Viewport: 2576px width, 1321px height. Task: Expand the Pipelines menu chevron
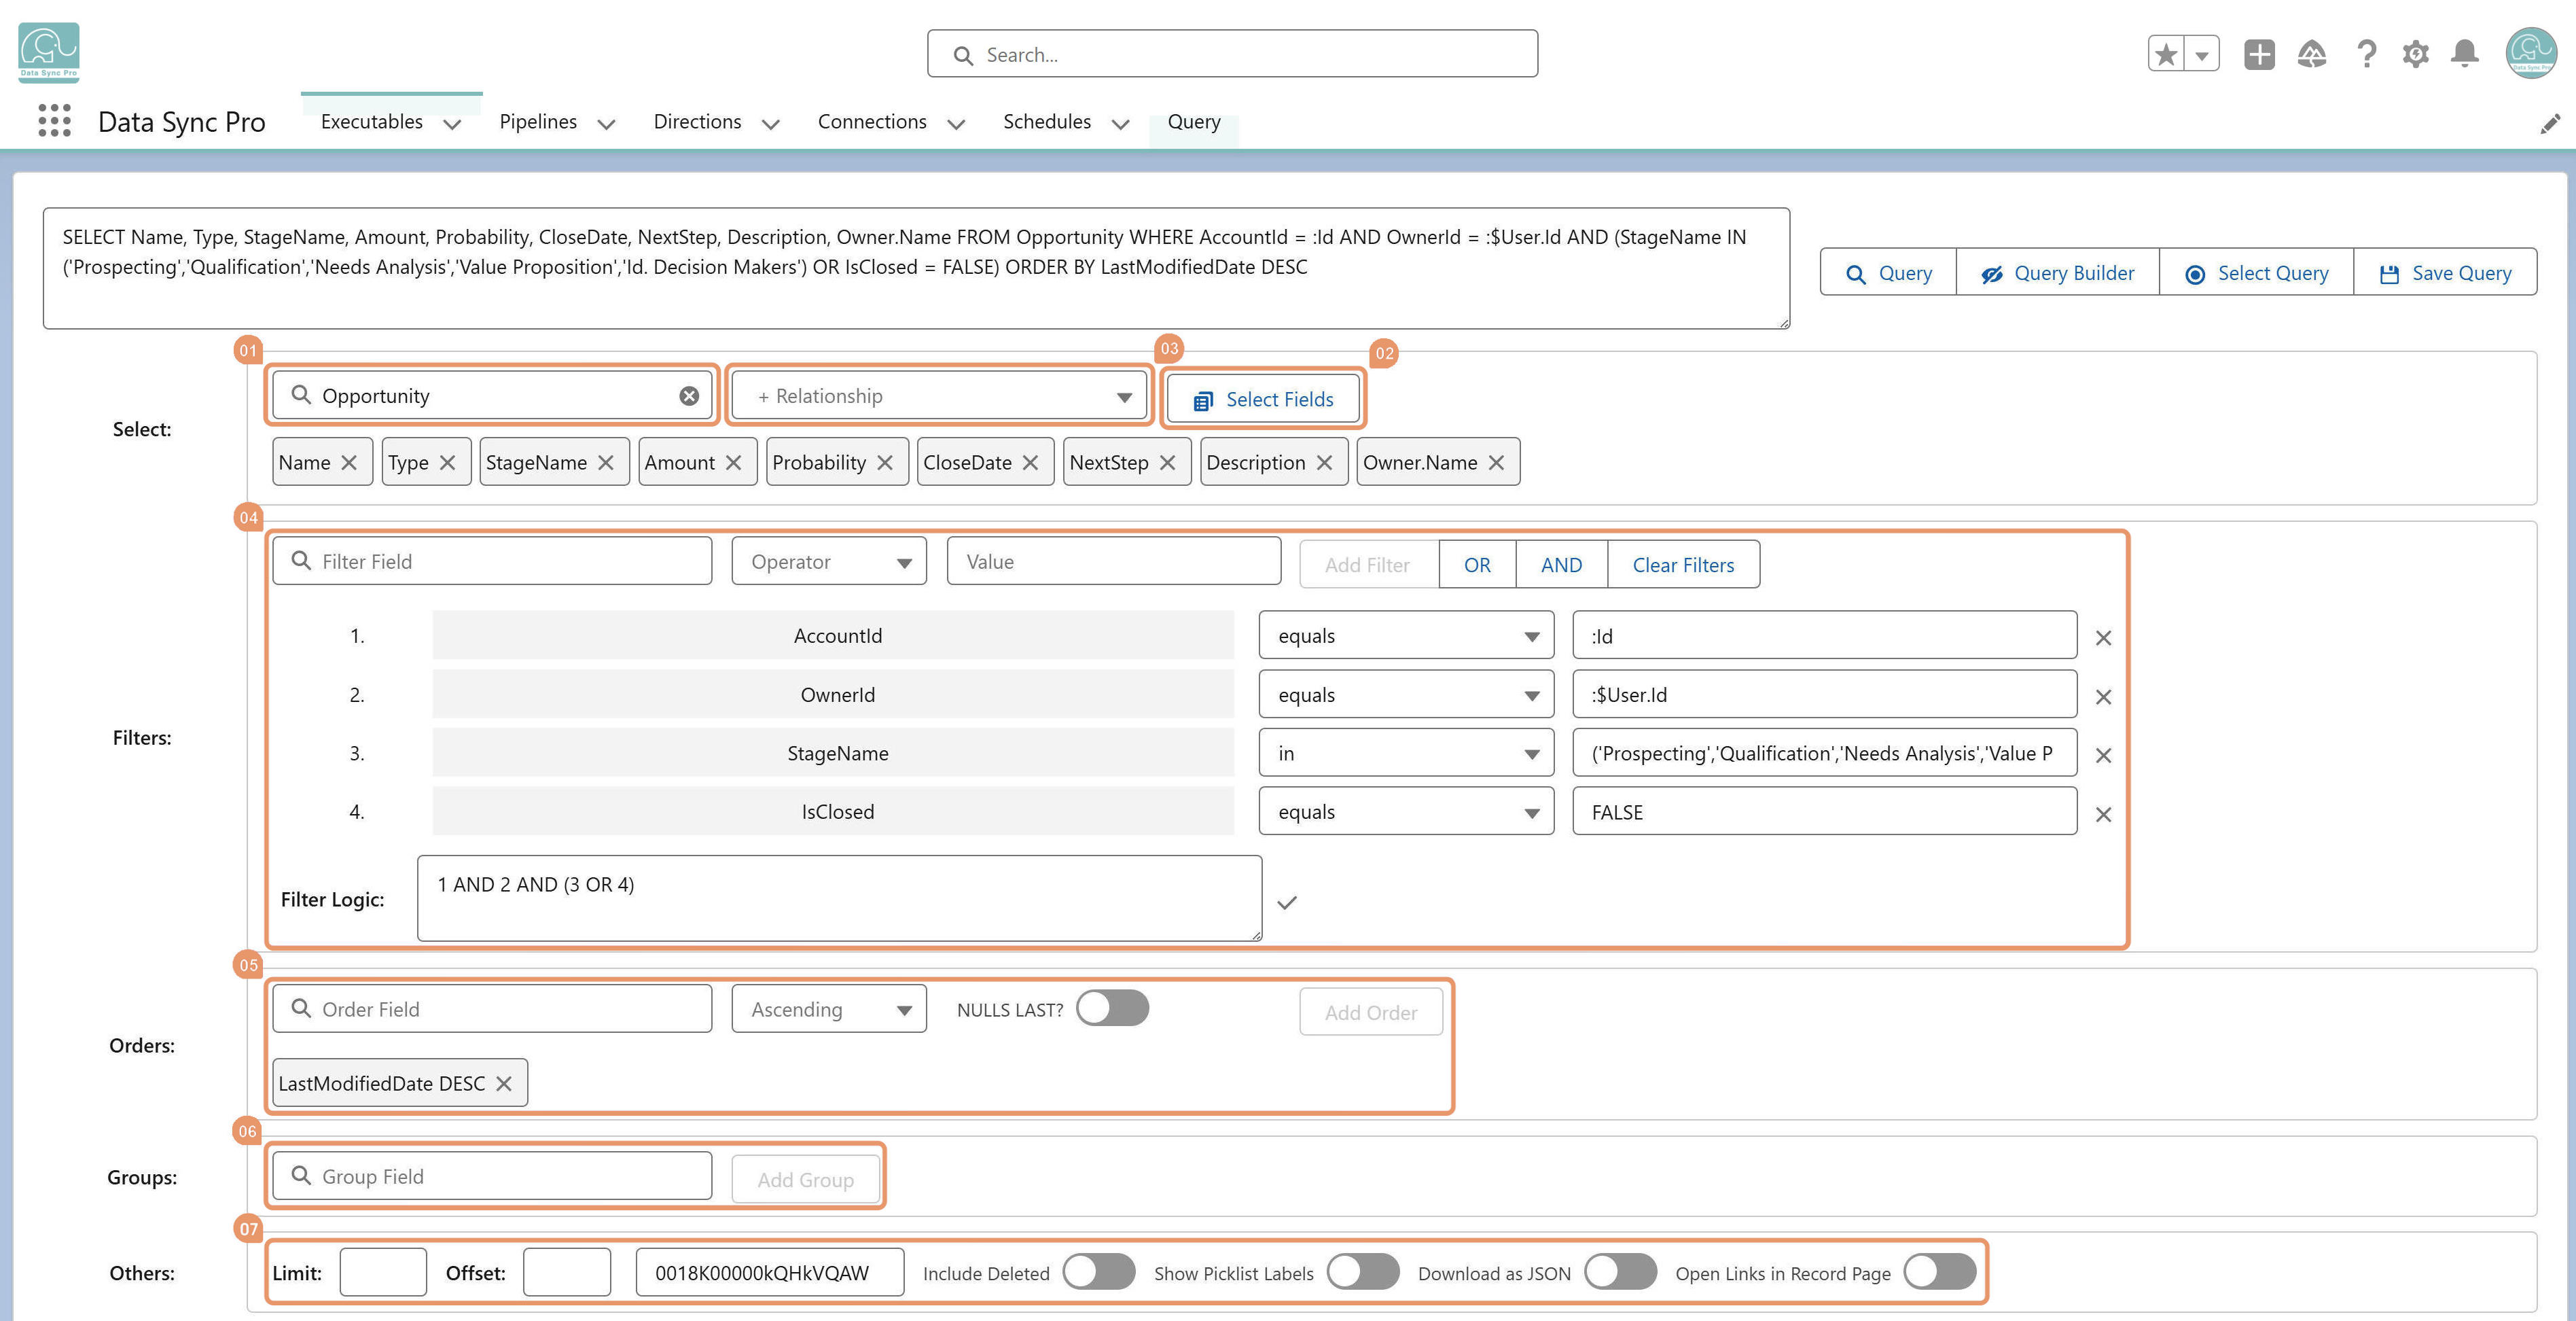pos(606,124)
